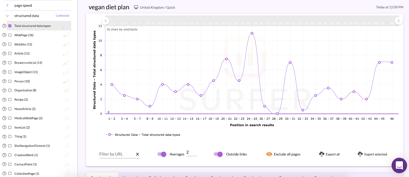Viewport: 409px width, 177px height.
Task: Click chart data point at position 30 - 31
Action: click(x=290, y=62)
